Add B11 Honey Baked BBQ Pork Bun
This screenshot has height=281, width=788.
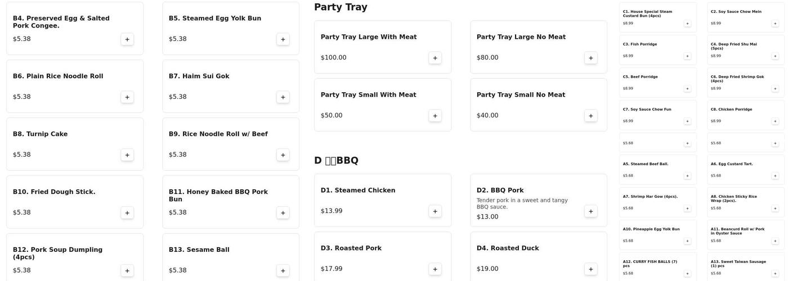[283, 213]
